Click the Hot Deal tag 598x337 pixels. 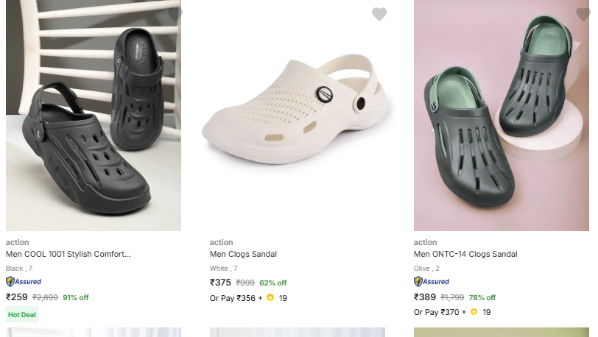click(x=22, y=314)
